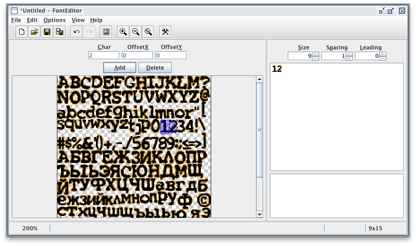
Task: Focus the OffsetY input field
Action: pos(171,55)
